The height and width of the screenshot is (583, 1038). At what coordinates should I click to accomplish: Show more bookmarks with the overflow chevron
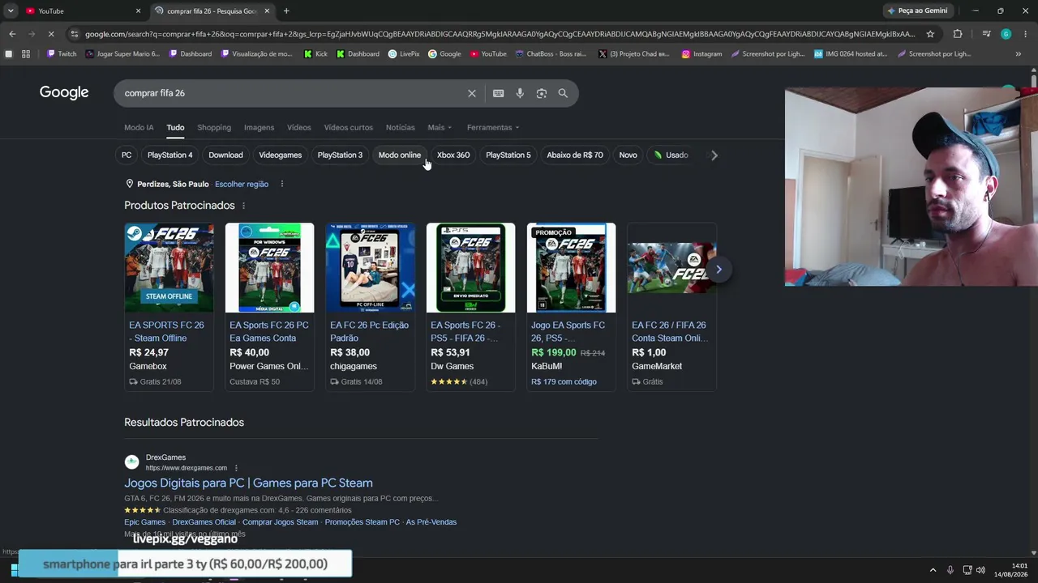point(1018,54)
